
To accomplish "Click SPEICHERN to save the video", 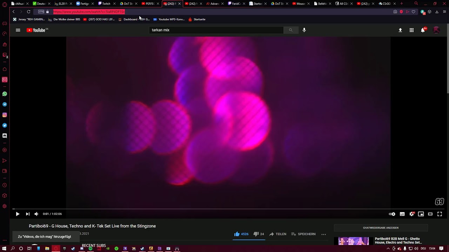I will [x=303, y=234].
